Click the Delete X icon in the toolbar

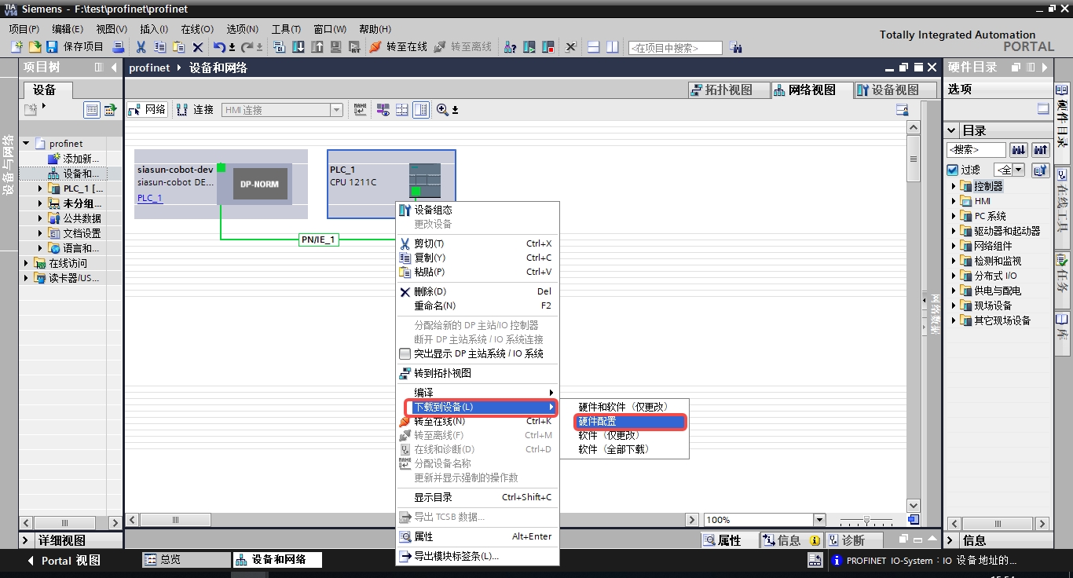(198, 47)
